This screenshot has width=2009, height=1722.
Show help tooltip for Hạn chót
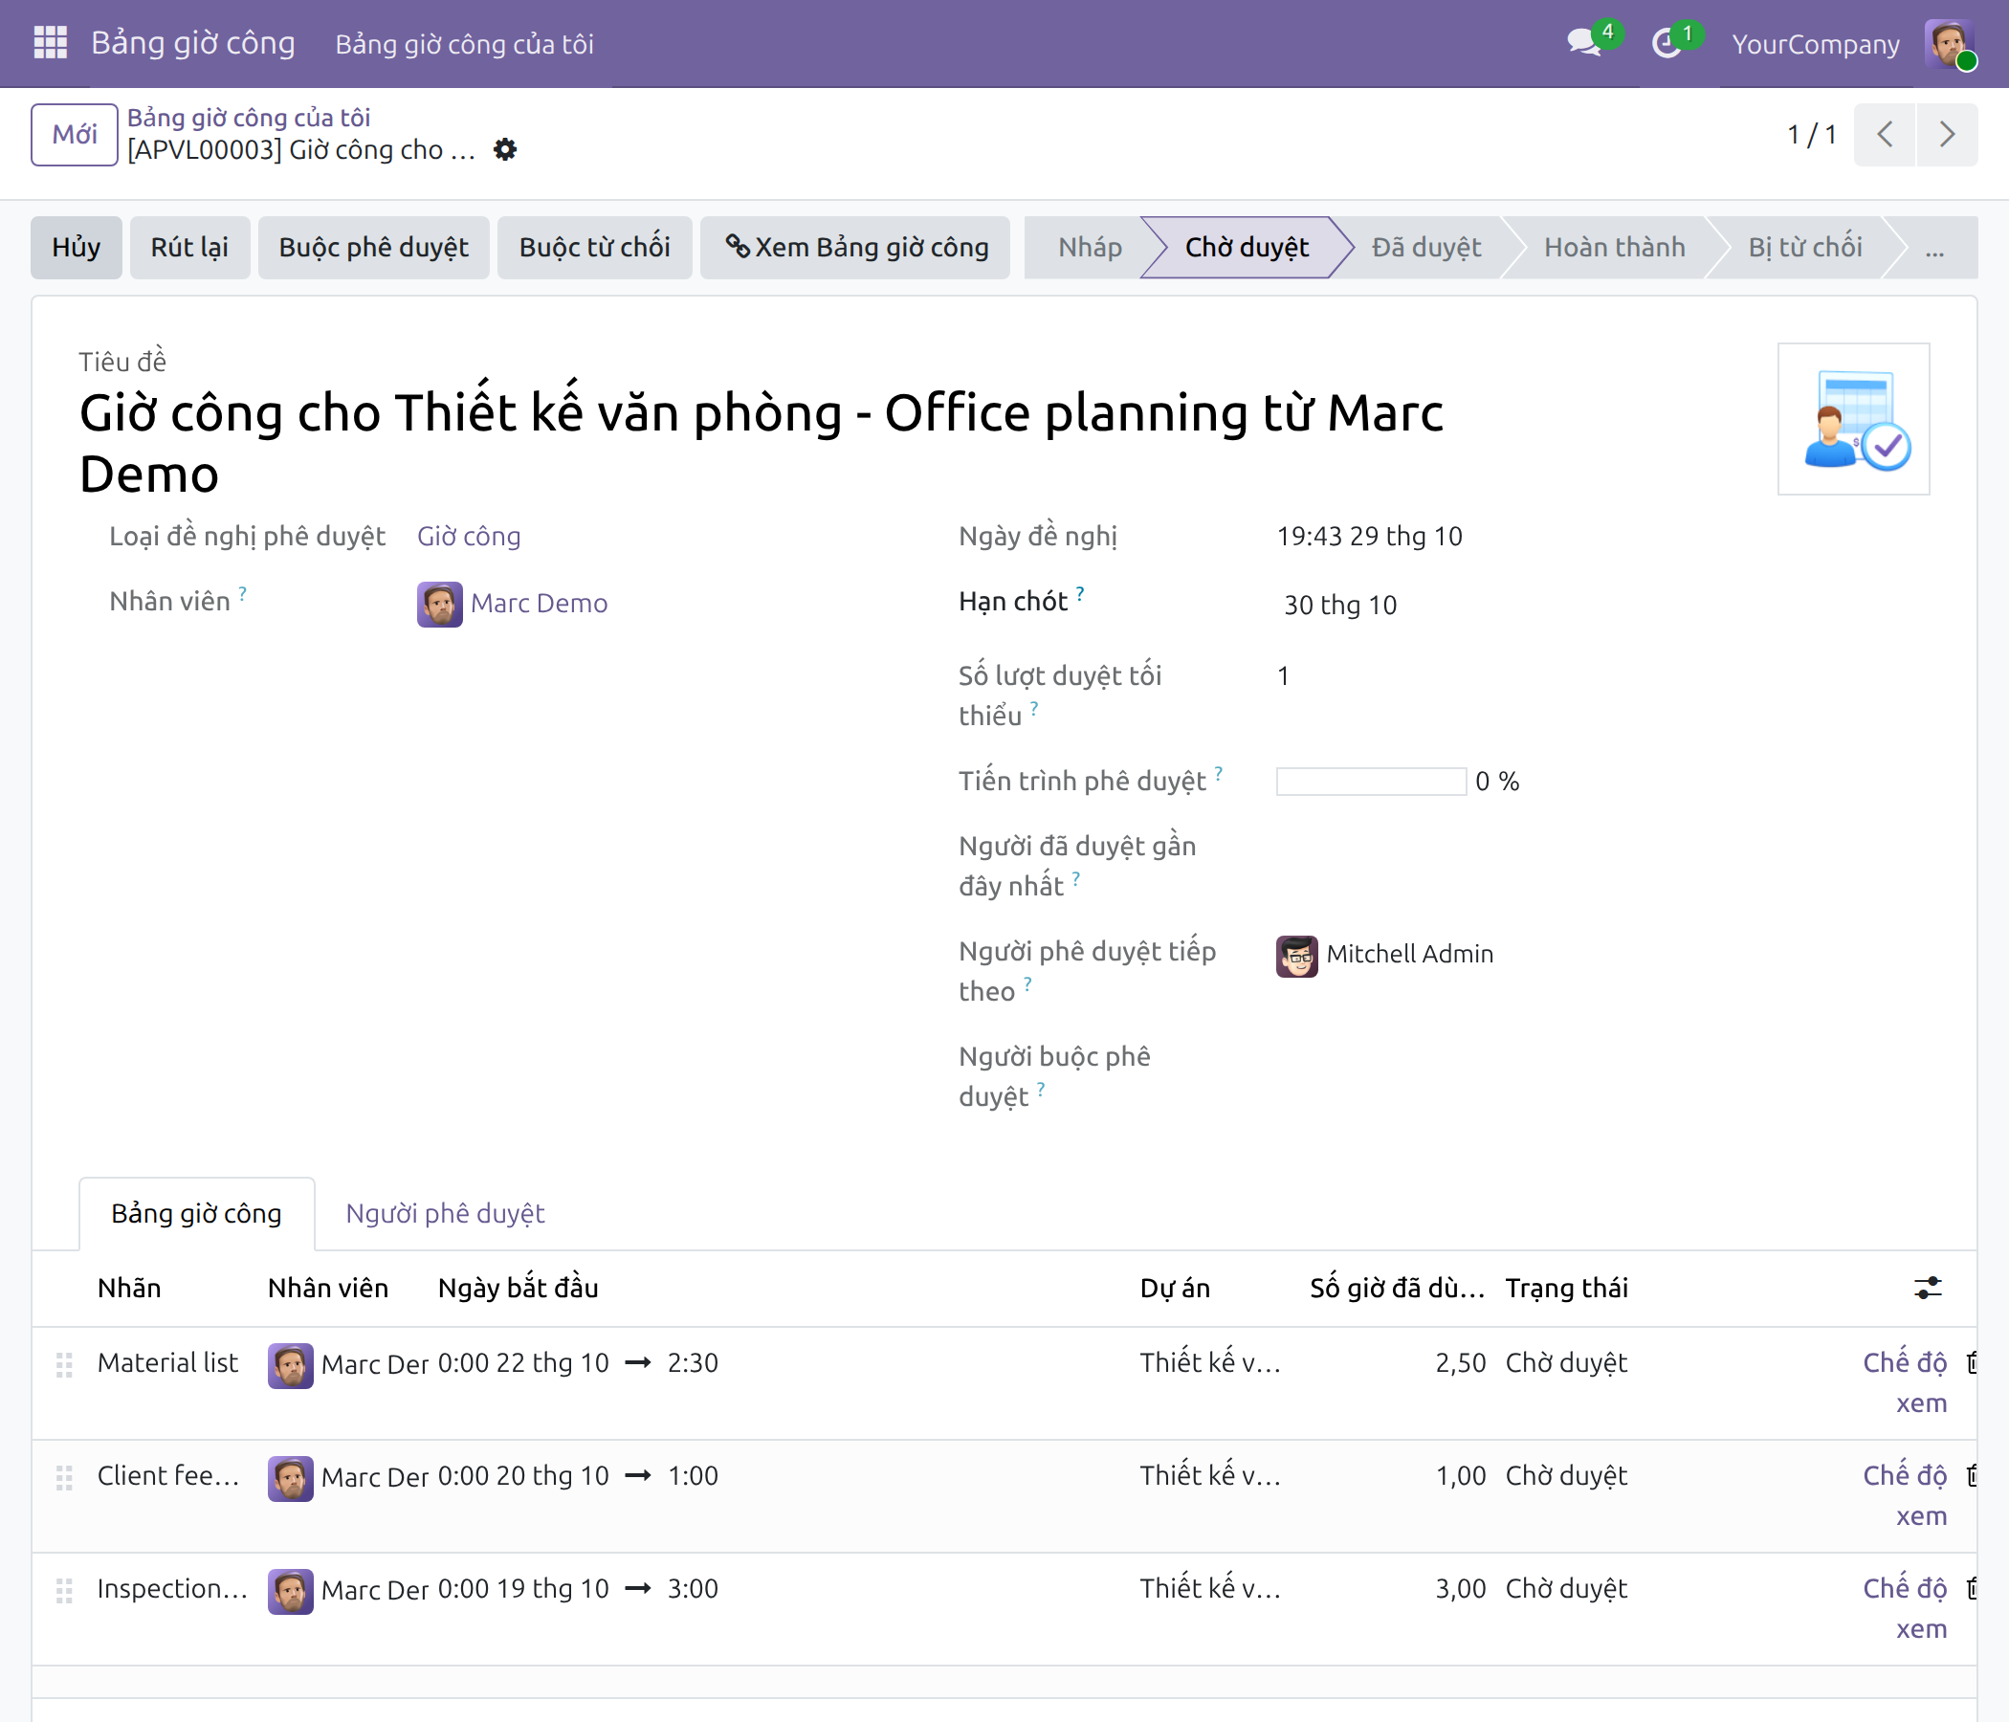click(x=1079, y=593)
